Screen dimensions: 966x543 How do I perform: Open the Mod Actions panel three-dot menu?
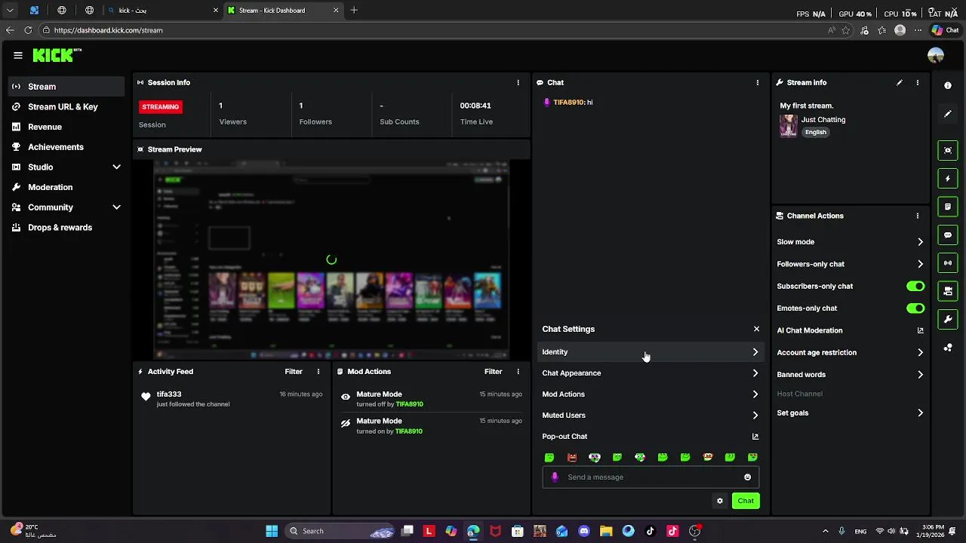[x=518, y=372]
